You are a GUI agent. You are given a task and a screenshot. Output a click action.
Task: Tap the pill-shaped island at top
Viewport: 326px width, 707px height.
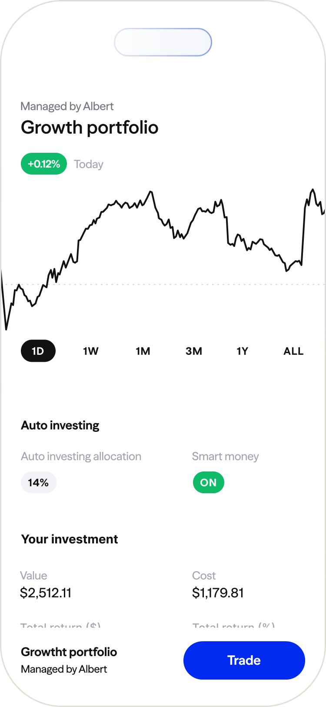(163, 42)
